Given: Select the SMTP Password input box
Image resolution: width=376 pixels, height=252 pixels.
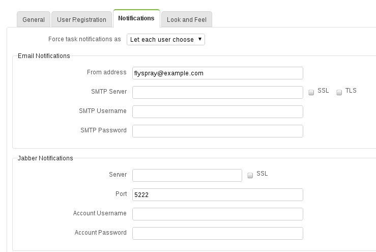Looking at the screenshot, I should coord(218,131).
